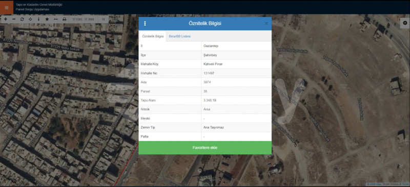Open the orange hamburger menu
410x187 pixels.
pos(7,7)
